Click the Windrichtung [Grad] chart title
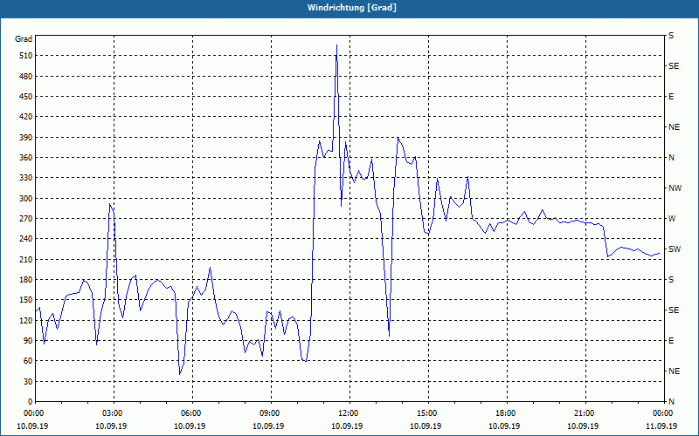The width and height of the screenshot is (699, 436). tap(352, 8)
